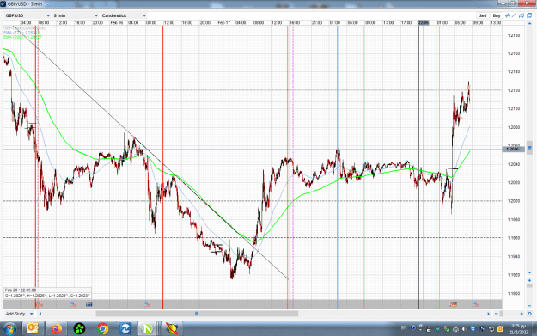537x336 pixels.
Task: Click the printer tray icon
Action: (455, 329)
